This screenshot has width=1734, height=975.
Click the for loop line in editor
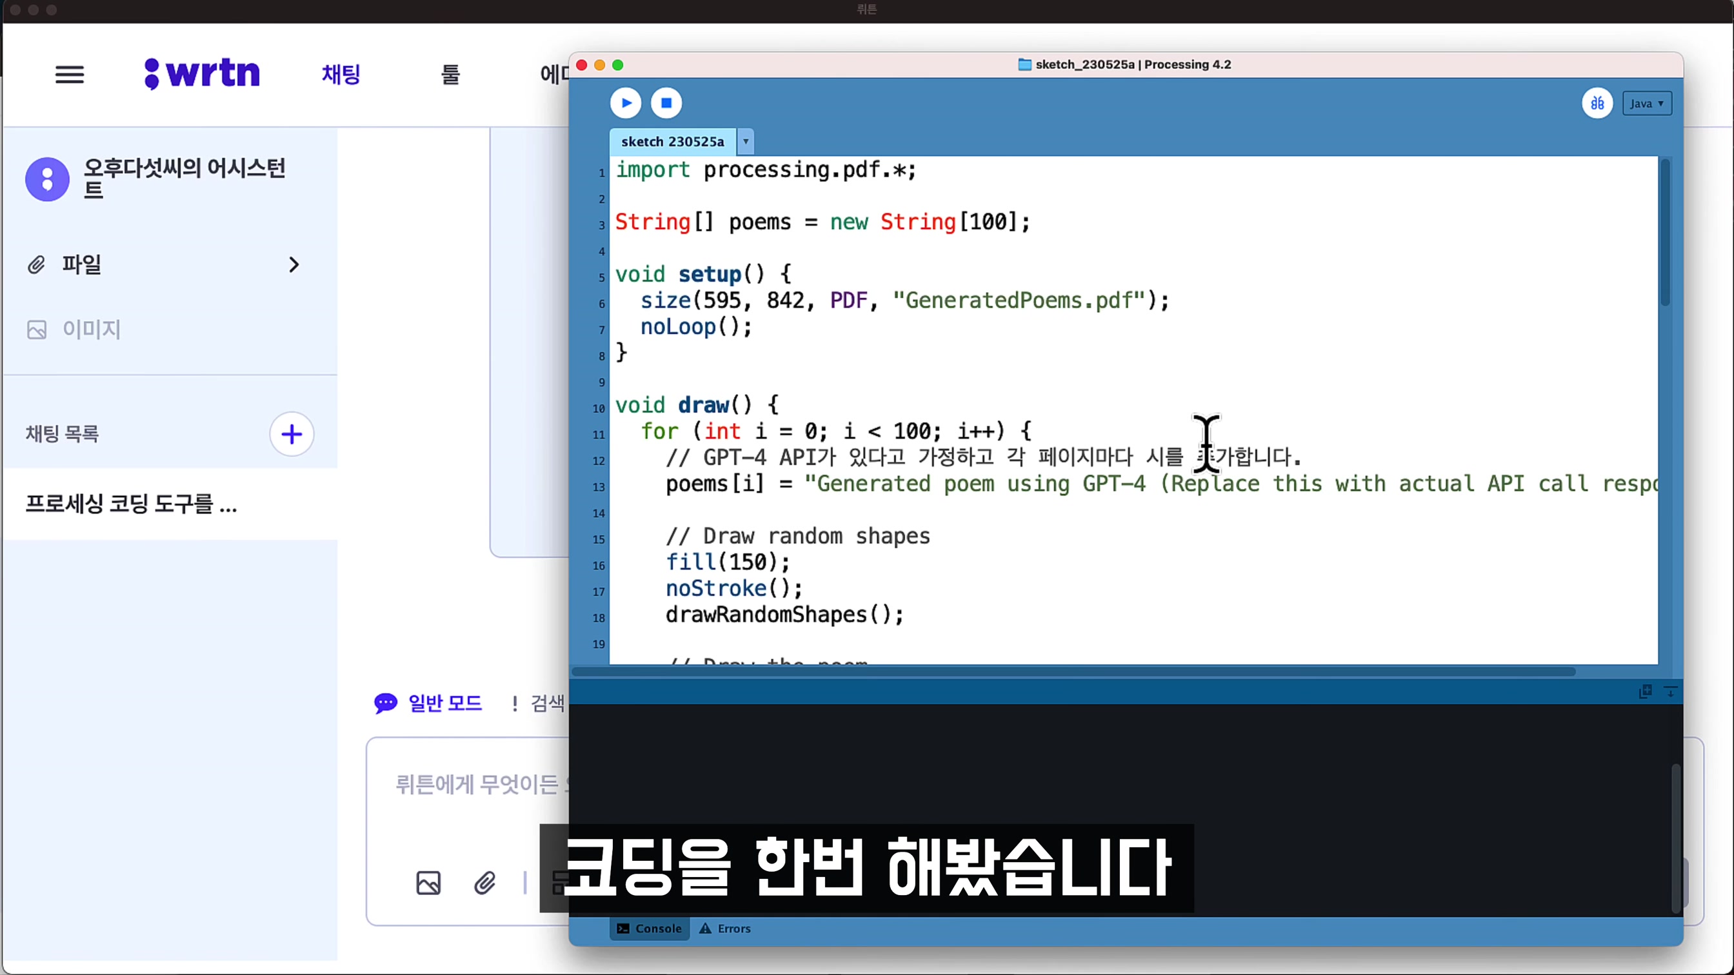(x=835, y=431)
